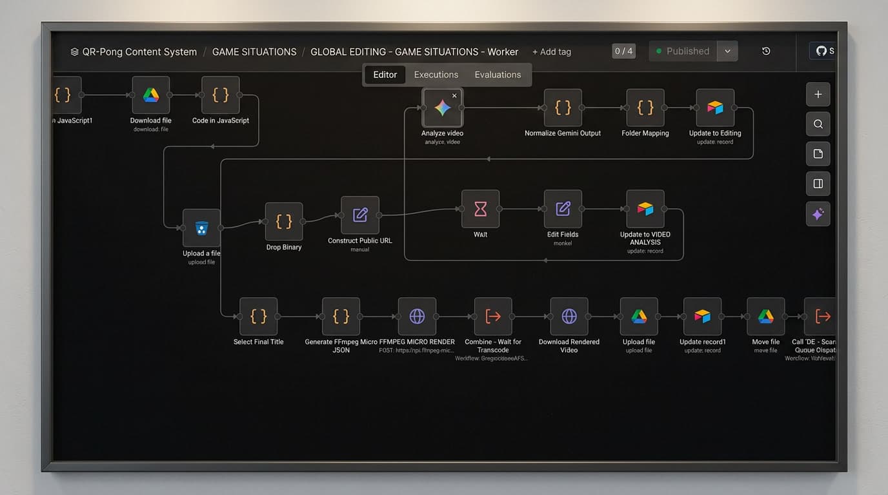888x495 pixels.
Task: Click the panel layout icon in sidebar
Action: (x=818, y=184)
